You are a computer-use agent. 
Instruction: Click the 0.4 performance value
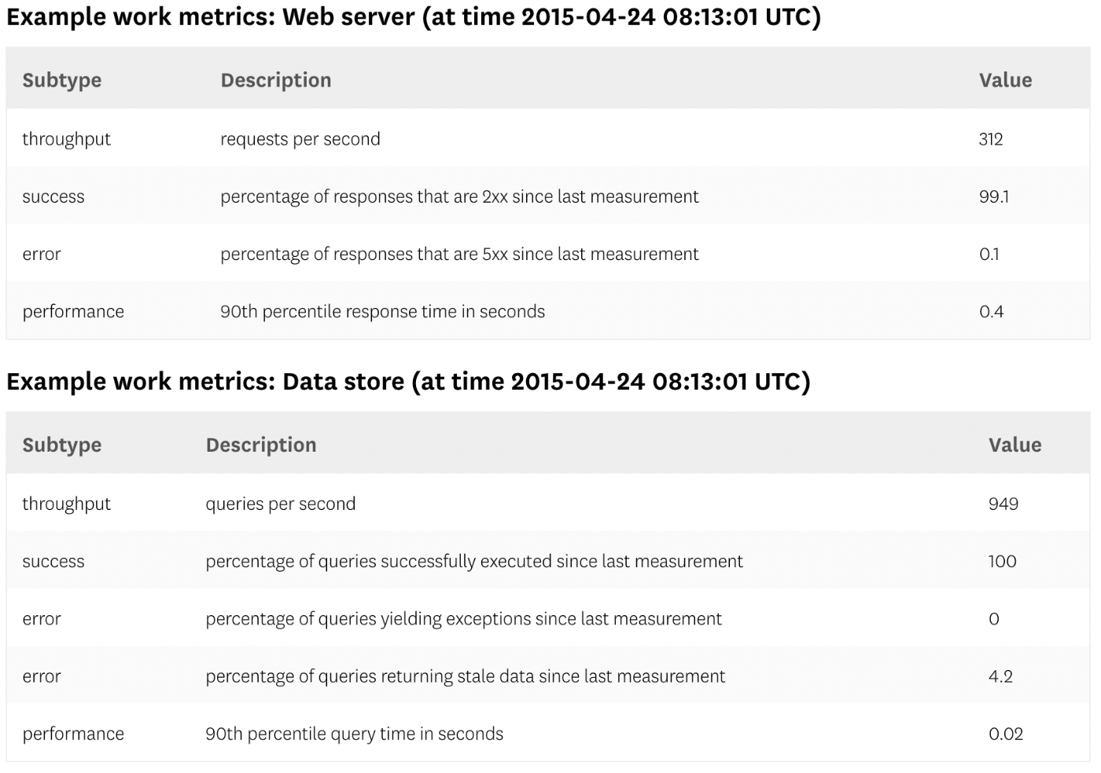click(991, 311)
